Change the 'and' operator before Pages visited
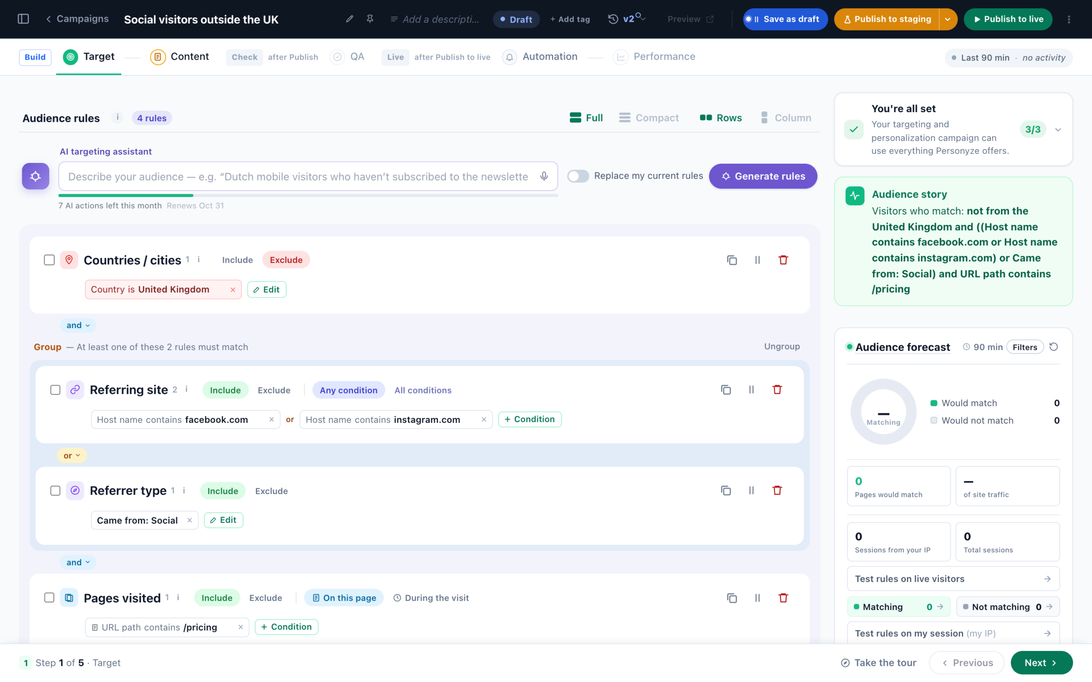 78,563
